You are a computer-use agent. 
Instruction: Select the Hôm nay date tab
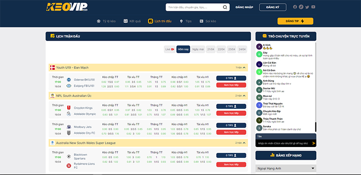(183, 49)
